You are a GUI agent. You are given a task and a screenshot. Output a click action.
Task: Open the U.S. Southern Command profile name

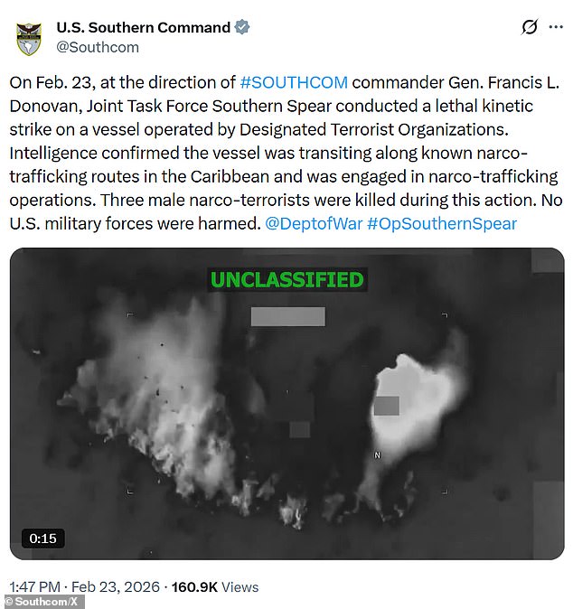coord(144,28)
